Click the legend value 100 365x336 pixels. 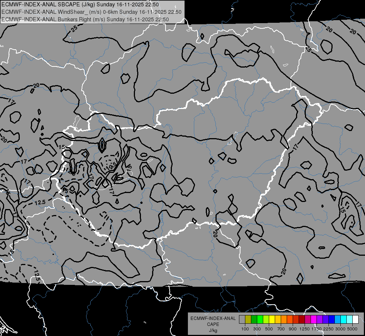(x=245, y=329)
